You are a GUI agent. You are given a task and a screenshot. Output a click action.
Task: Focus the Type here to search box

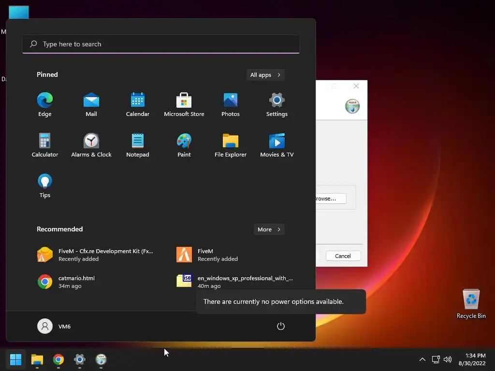click(161, 44)
